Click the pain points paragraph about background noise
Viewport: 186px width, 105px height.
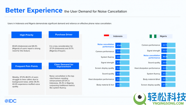click(x=26, y=82)
